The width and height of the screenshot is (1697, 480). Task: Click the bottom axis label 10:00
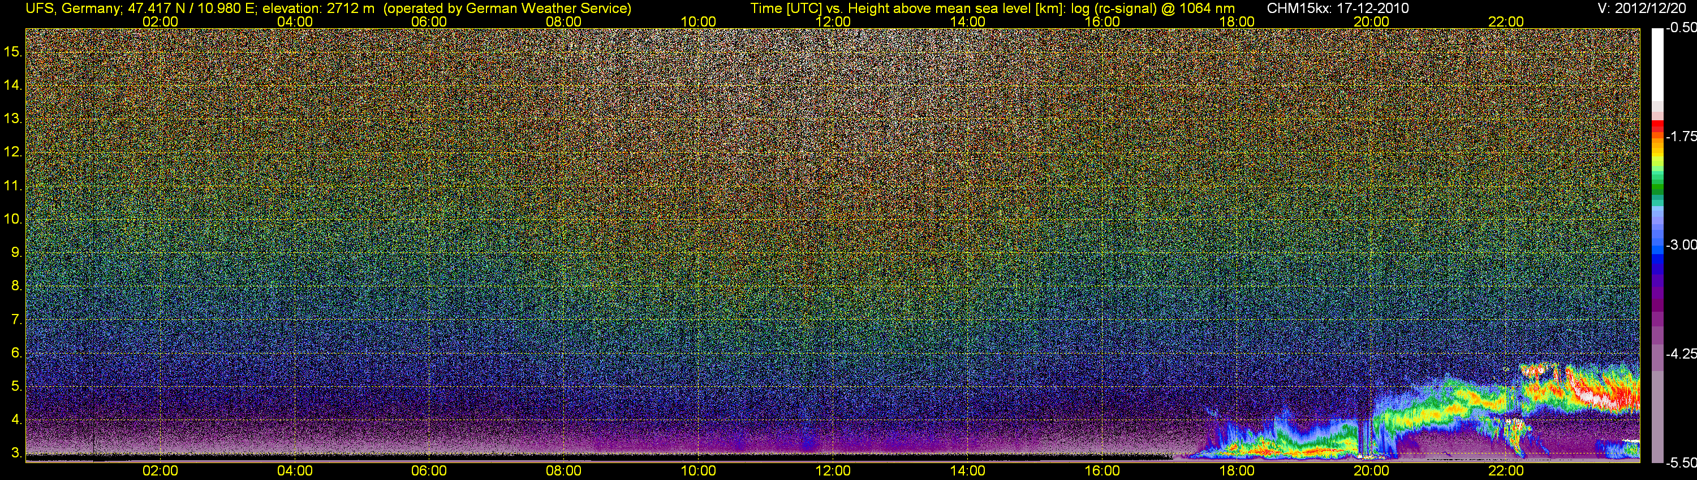point(698,471)
